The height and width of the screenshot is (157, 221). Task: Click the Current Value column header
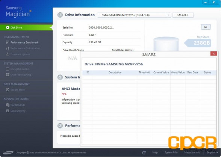tap(161, 72)
